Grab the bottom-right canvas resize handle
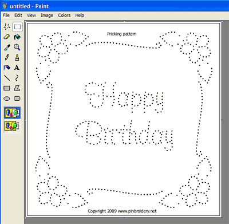 pyautogui.click(x=222, y=217)
